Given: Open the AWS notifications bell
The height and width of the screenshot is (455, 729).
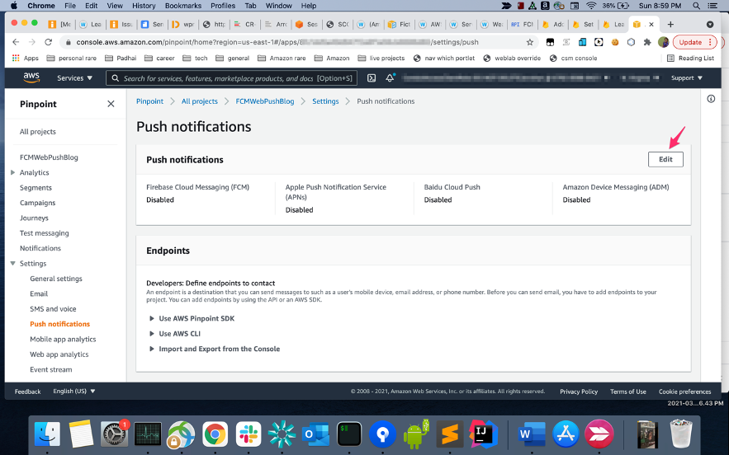Looking at the screenshot, I should click(390, 78).
